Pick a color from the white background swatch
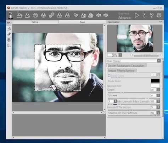This screenshot has height=143, width=168. coord(155,86)
